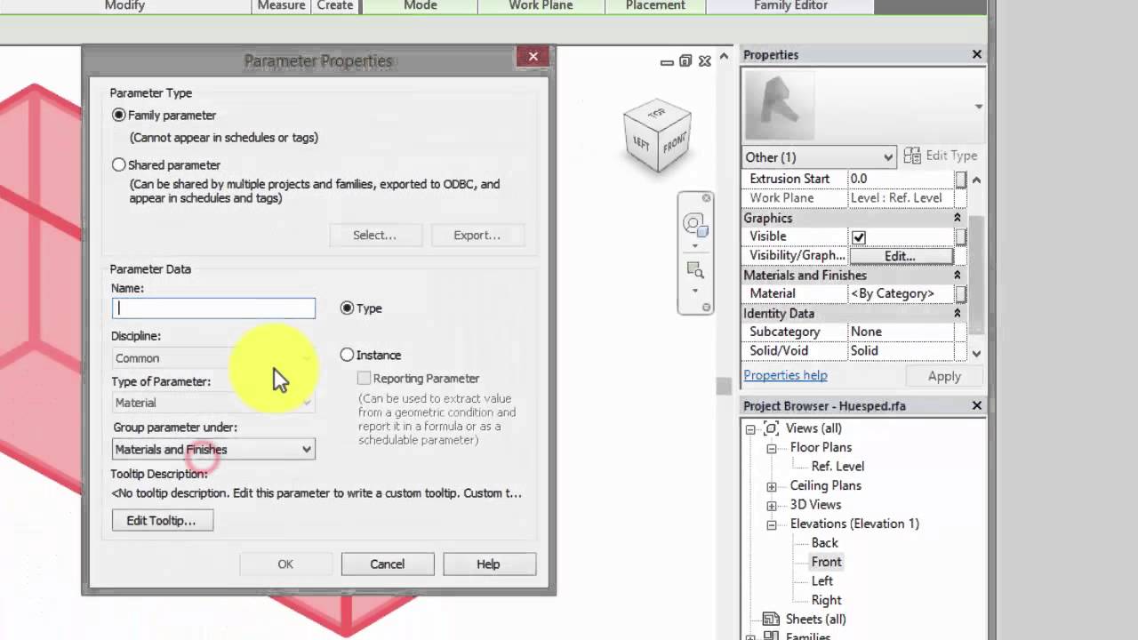This screenshot has height=640, width=1138.
Task: Select Family parameter radio button
Action: (x=119, y=116)
